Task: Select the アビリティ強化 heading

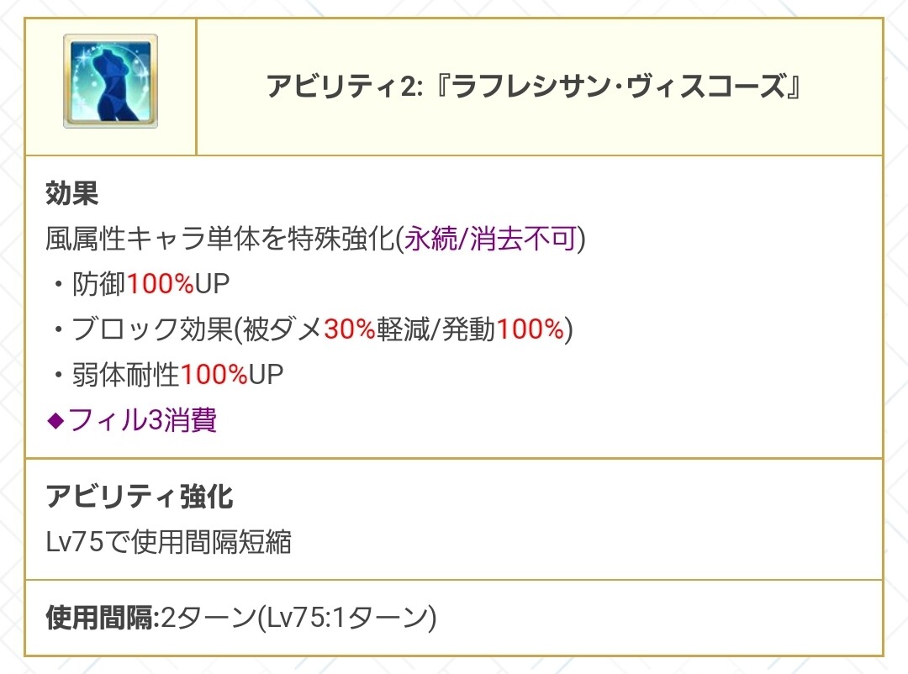Action: coord(140,498)
